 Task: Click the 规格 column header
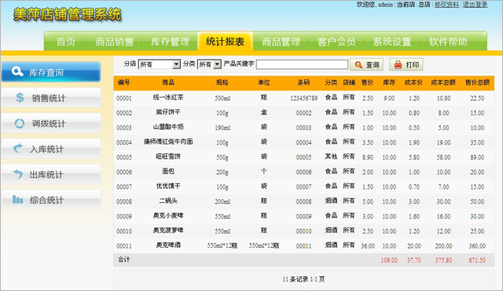(x=222, y=83)
